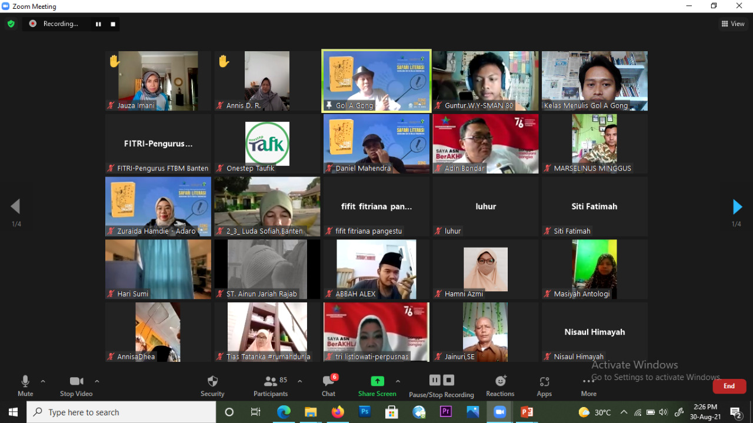Open the Reactions menu
The height and width of the screenshot is (423, 753).
[500, 381]
